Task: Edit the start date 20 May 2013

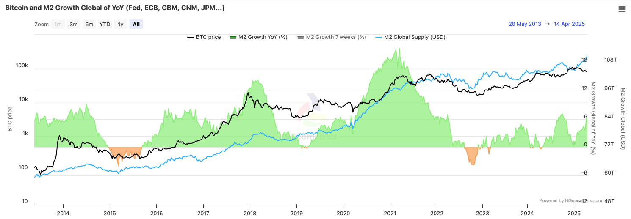Action: [x=525, y=24]
